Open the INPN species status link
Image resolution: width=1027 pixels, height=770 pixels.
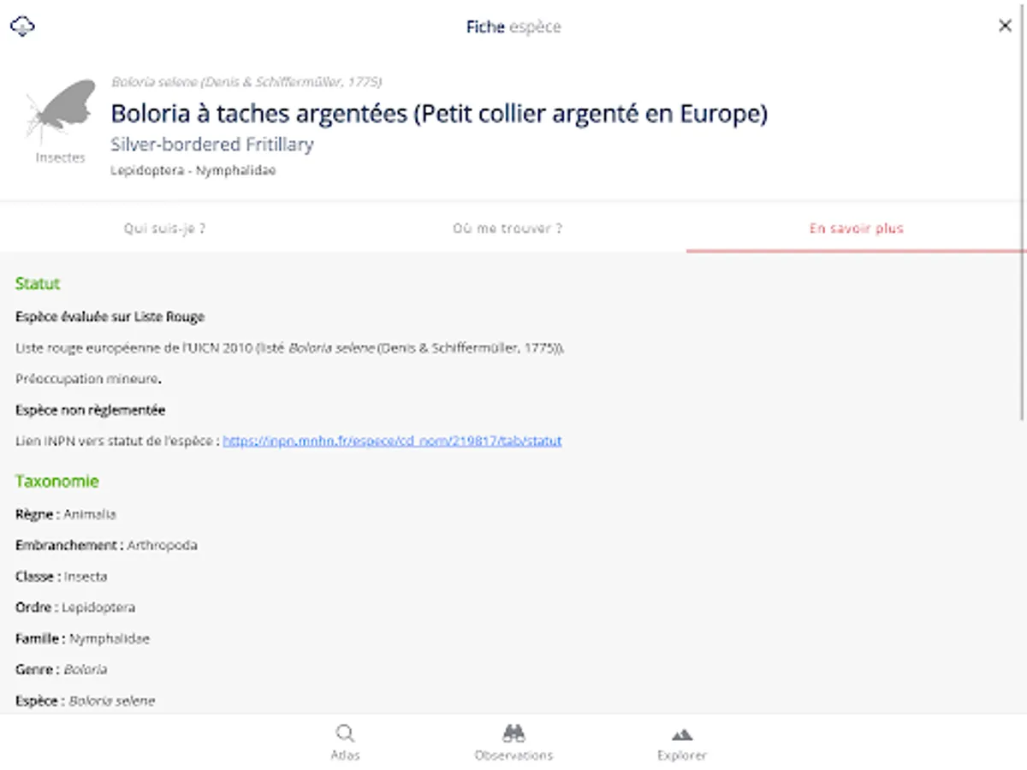tap(392, 441)
